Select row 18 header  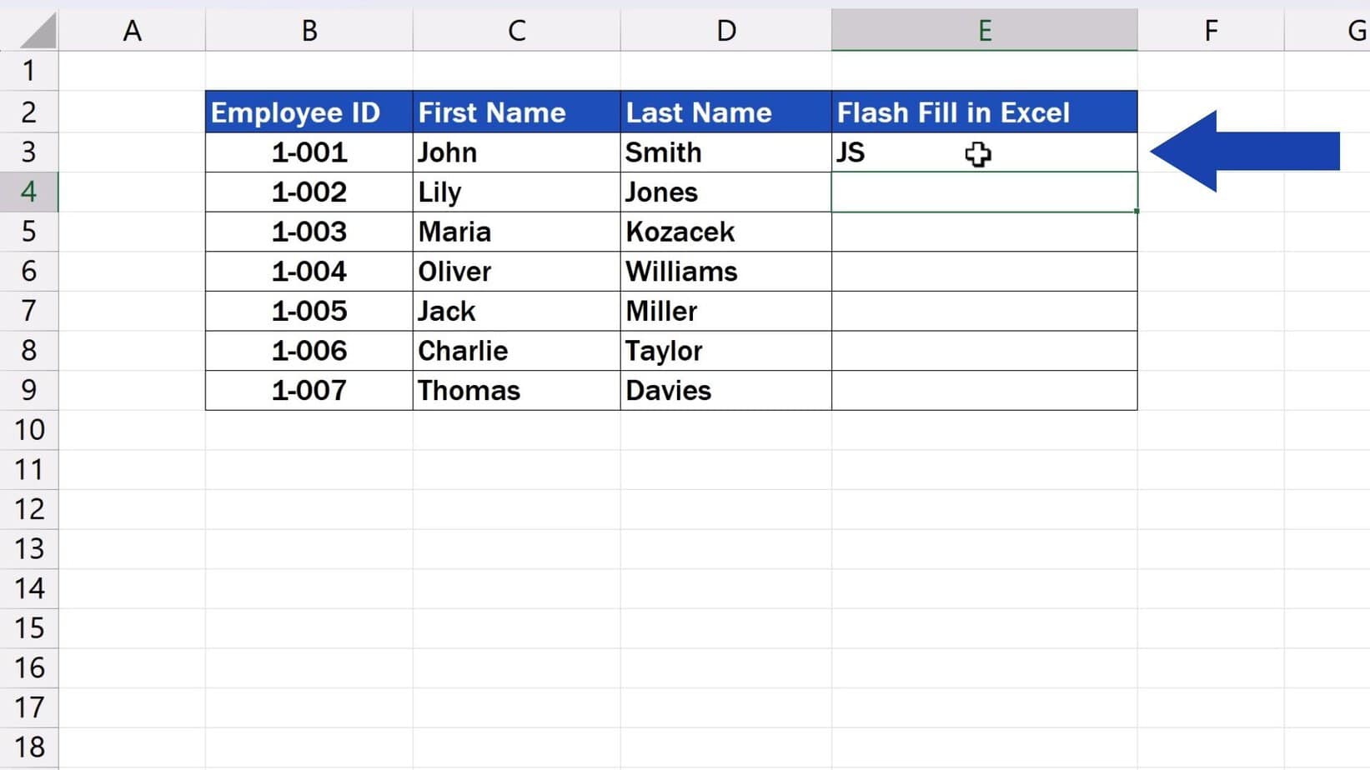tap(30, 746)
